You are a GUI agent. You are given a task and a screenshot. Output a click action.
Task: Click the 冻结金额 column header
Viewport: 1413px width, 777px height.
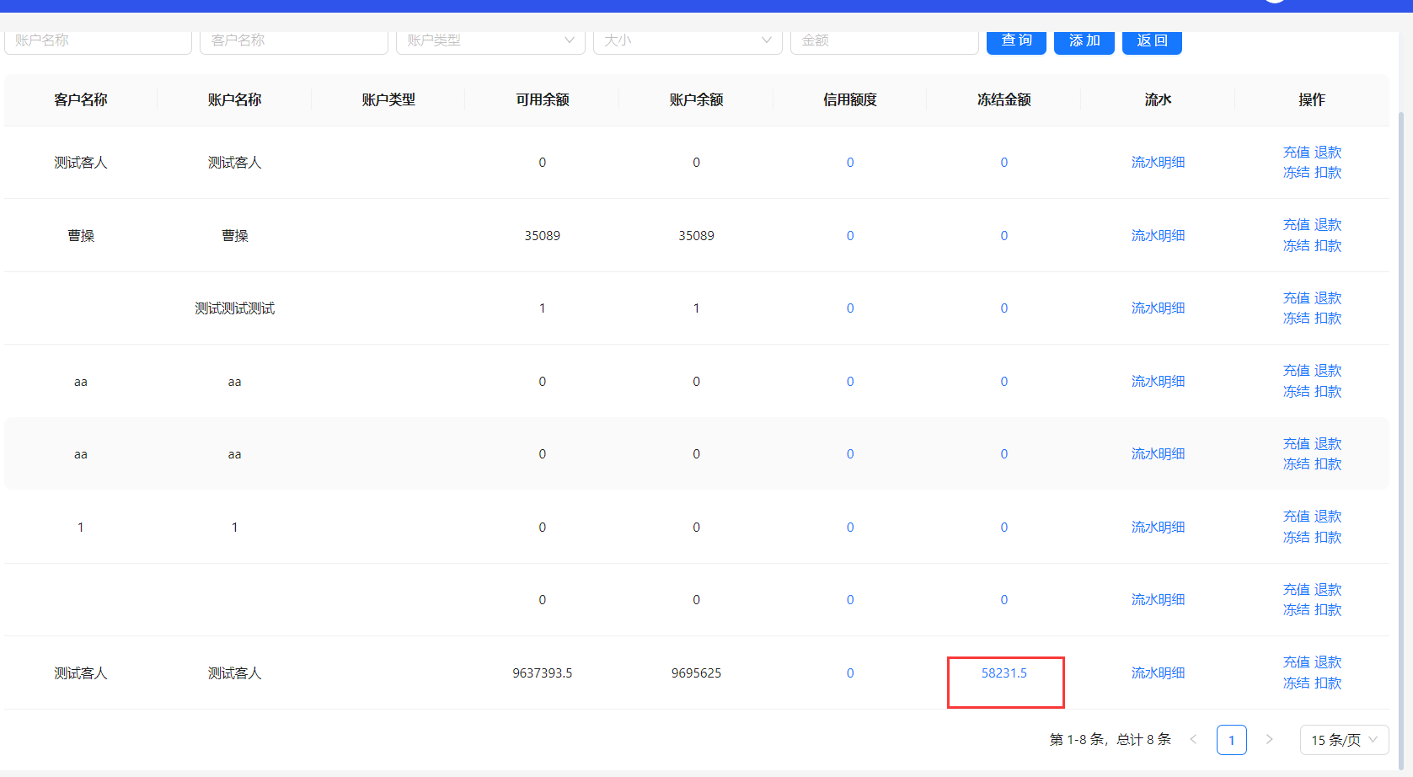1004,99
